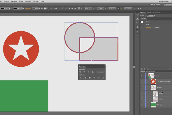Click the fx add effect icon
Image resolution: width=172 pixels, height=115 pixels.
coord(148,69)
